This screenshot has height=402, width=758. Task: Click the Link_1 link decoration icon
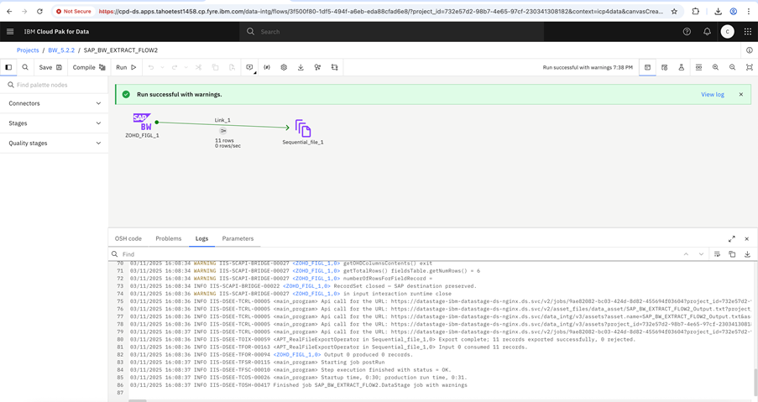point(222,130)
